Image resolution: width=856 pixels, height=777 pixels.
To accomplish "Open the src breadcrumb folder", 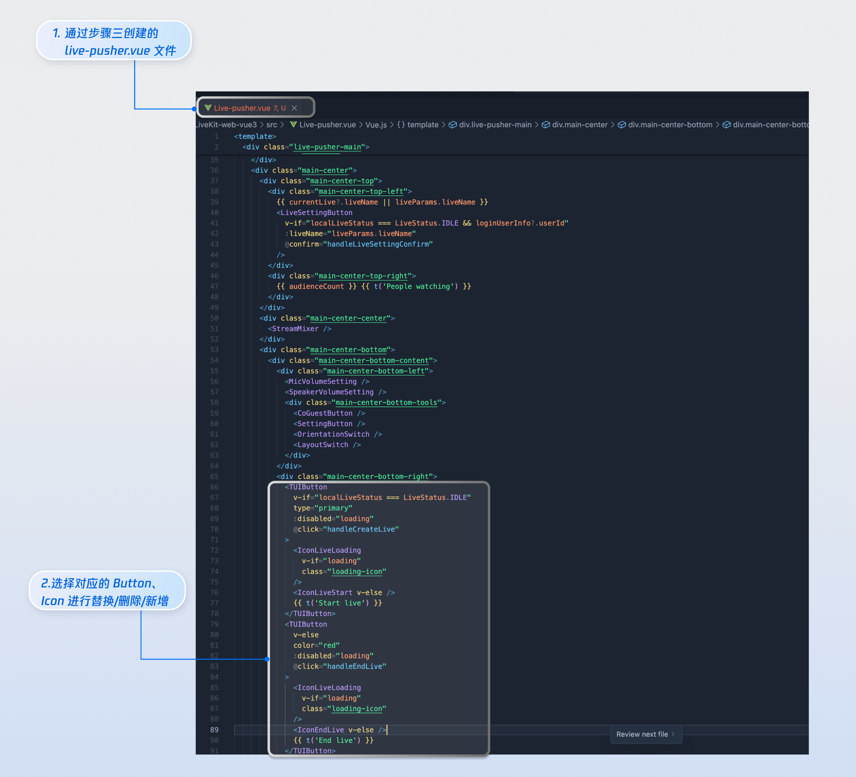I will (272, 125).
